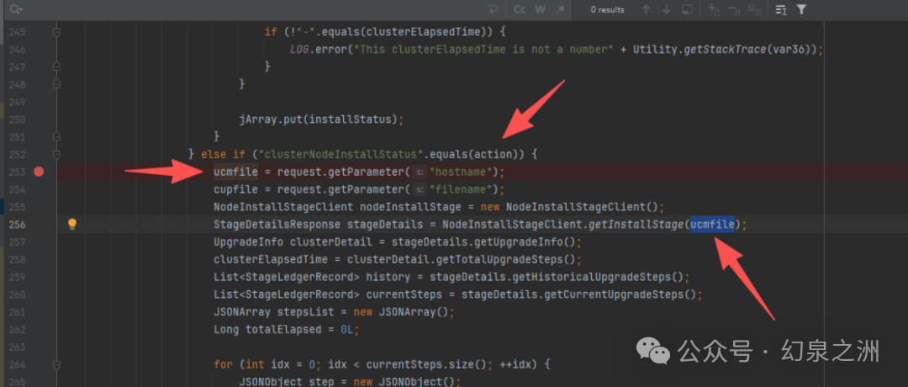The image size is (908, 387).
Task: Click the highlighted ucmfile argument on line 256
Action: [712, 224]
